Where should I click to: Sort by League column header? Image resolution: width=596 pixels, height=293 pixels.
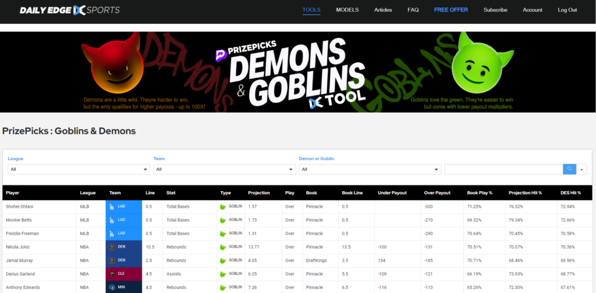point(88,193)
